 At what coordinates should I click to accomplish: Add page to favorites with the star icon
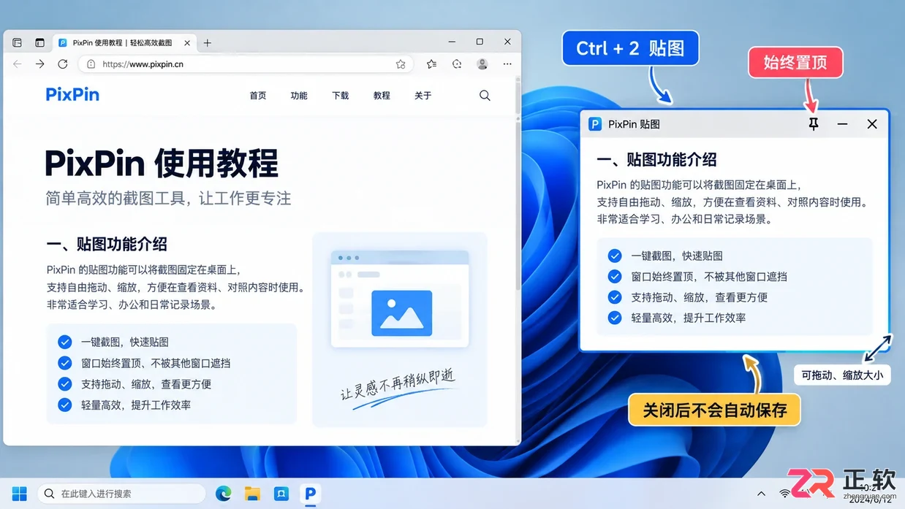point(401,64)
